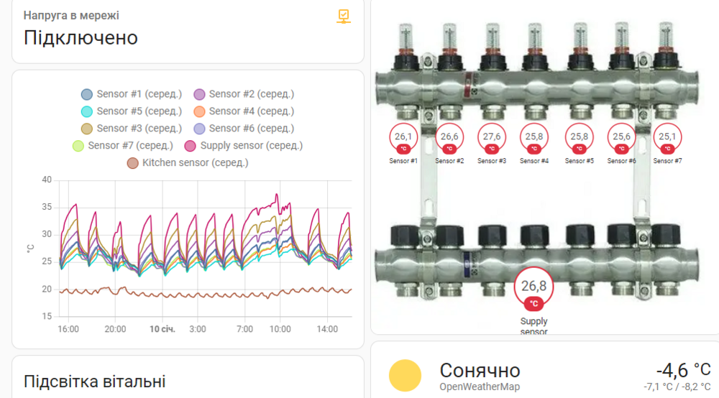Open the Сонячно weather forecast card

click(x=545, y=370)
